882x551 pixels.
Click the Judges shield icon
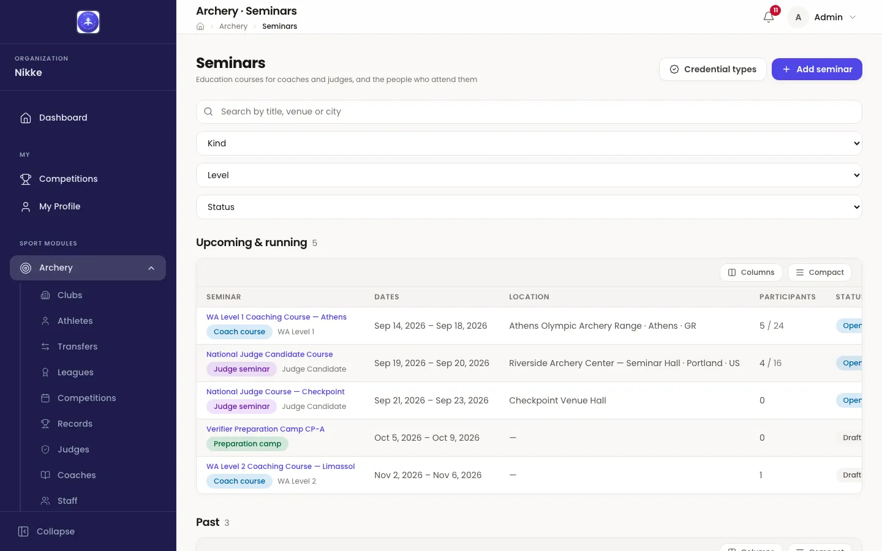pos(45,449)
